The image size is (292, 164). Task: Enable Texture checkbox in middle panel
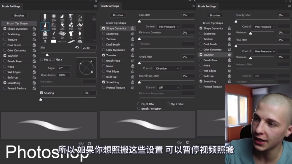click(x=103, y=39)
